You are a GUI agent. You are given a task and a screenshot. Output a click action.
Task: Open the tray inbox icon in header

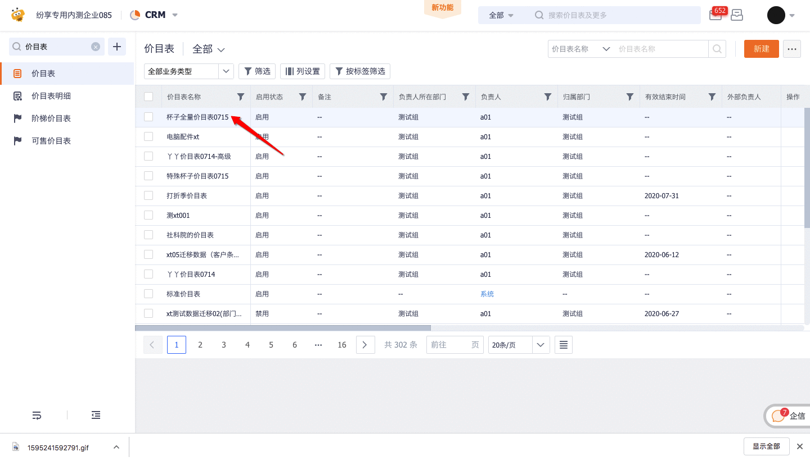click(x=737, y=15)
